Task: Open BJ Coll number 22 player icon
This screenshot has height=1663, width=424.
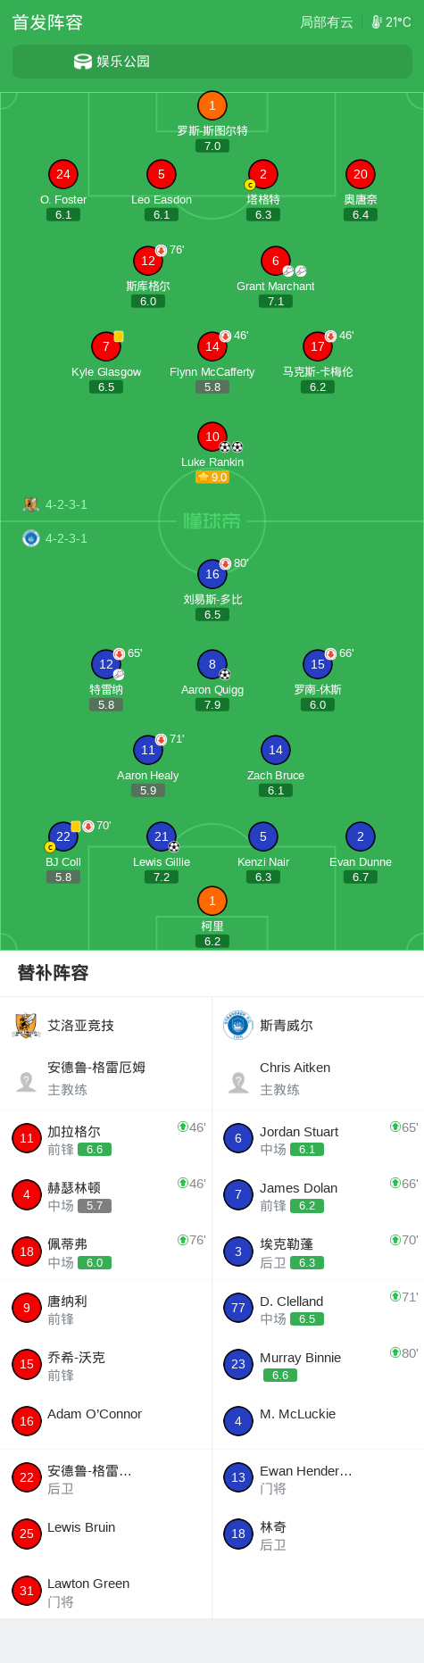Action: click(63, 836)
